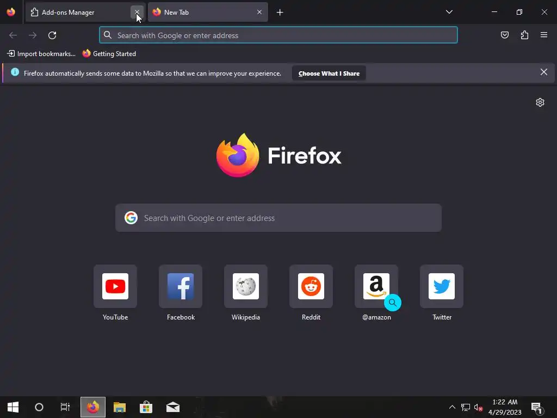Close the New Tab tab
The height and width of the screenshot is (418, 557).
[259, 12]
